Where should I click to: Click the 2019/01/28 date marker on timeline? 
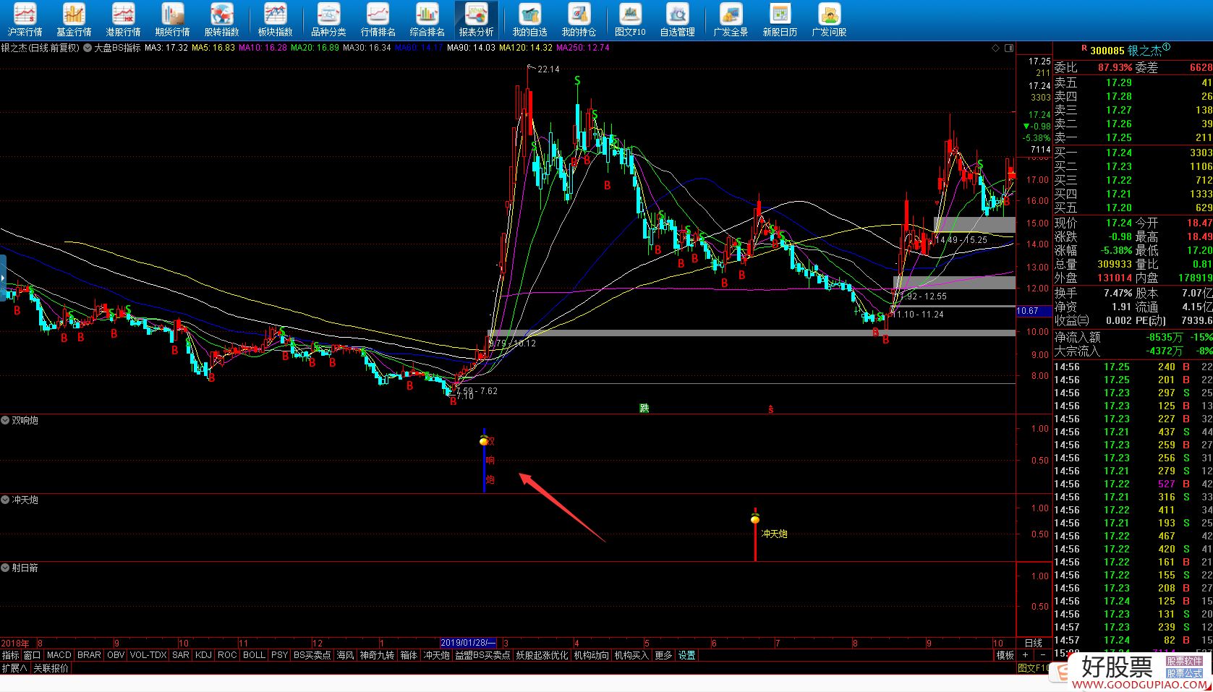coord(469,643)
